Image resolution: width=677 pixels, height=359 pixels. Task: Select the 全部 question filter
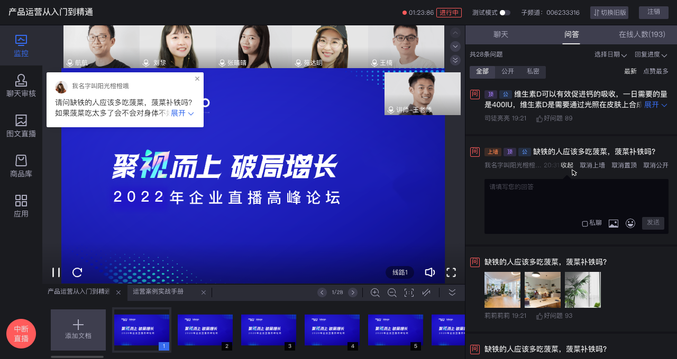click(x=482, y=72)
